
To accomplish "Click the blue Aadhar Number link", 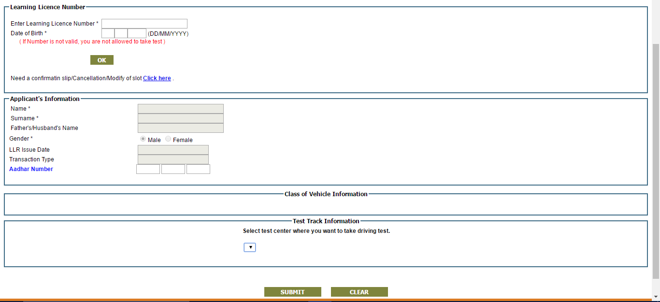I will (31, 169).
